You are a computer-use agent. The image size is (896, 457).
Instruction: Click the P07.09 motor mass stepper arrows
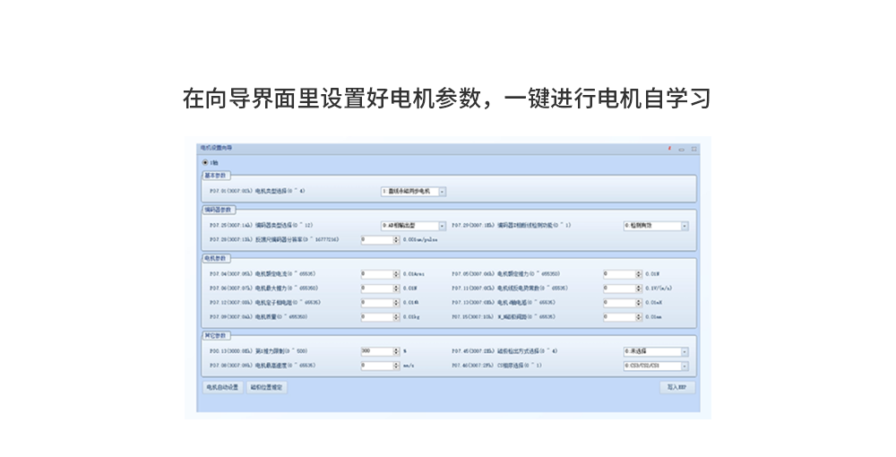396,316
